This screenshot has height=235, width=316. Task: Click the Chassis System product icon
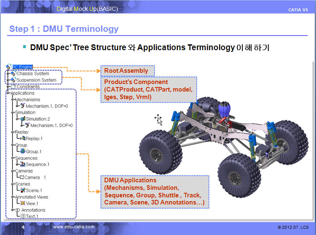tap(13, 74)
